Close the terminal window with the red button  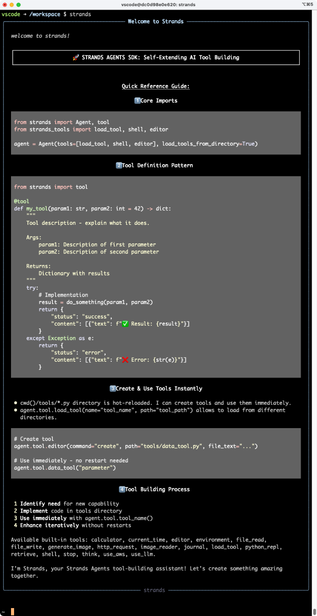click(4, 4)
